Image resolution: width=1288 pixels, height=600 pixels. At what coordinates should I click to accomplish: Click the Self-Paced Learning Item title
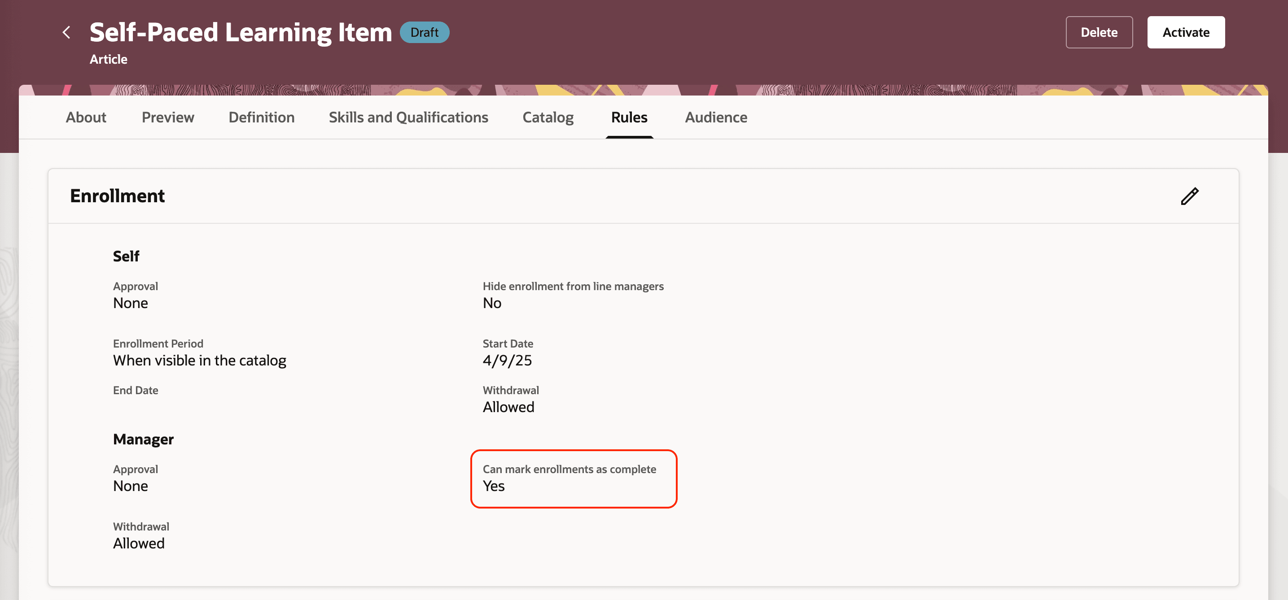click(x=241, y=32)
